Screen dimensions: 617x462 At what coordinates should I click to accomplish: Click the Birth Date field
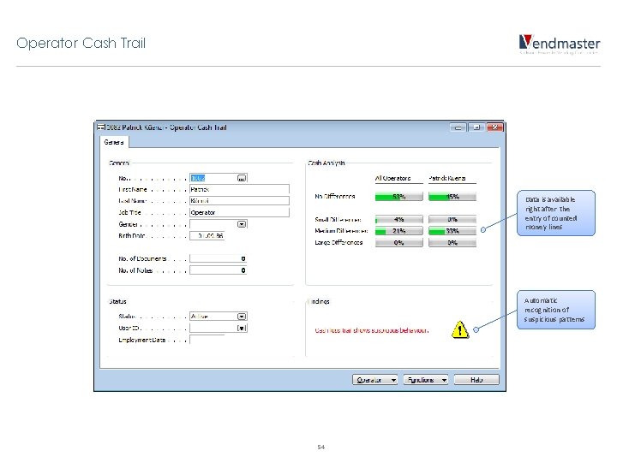tap(207, 236)
